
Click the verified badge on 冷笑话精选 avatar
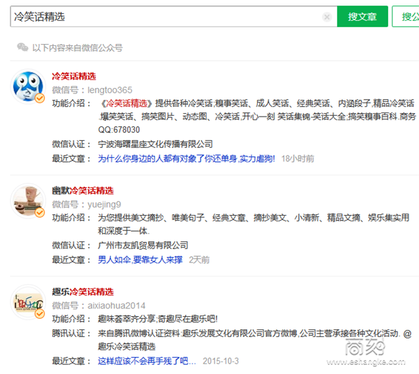(41, 99)
